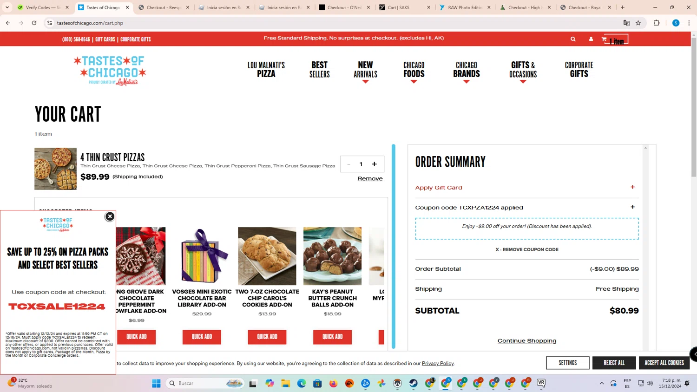
Task: View site information icon
Action: tap(50, 23)
